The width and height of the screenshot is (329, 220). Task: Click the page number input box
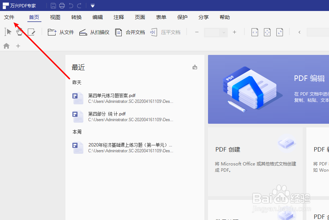[x=318, y=32]
